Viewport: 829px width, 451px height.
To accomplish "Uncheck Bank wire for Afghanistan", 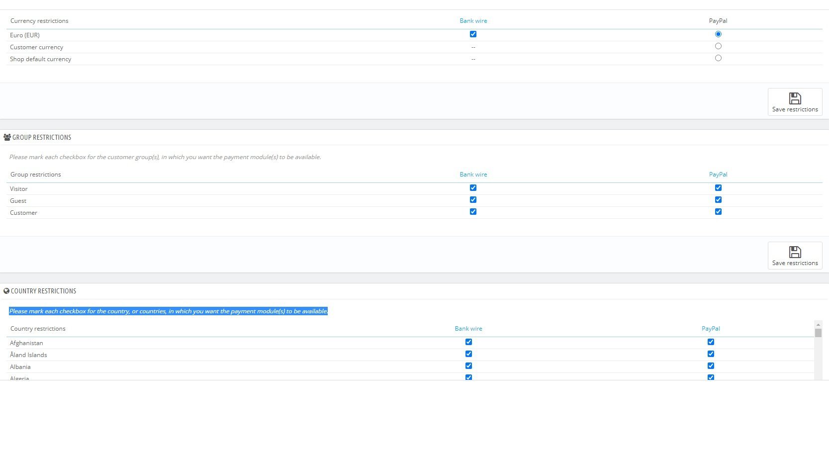I will 468,342.
